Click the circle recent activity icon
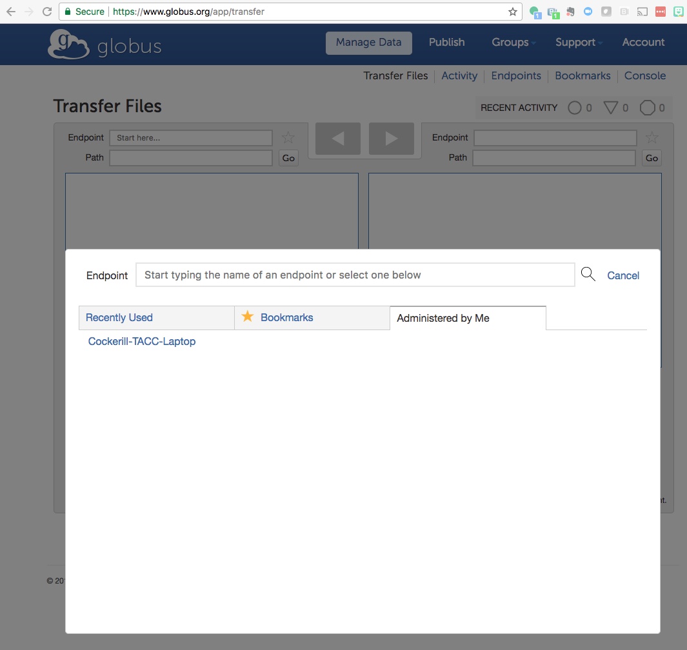Screen dimensions: 687x650 pyautogui.click(x=574, y=108)
